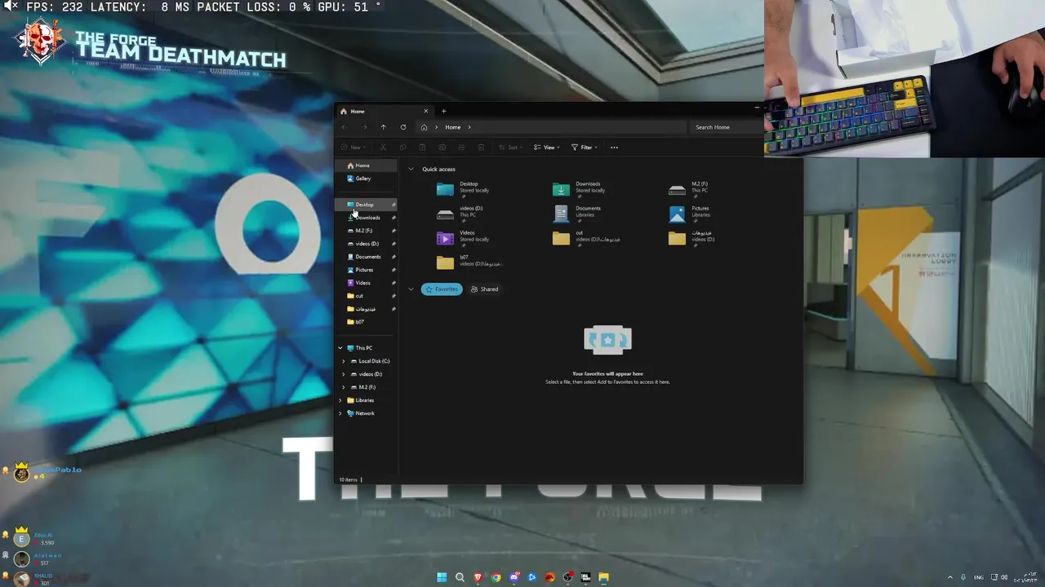Collapse the Quick access section

tap(411, 170)
